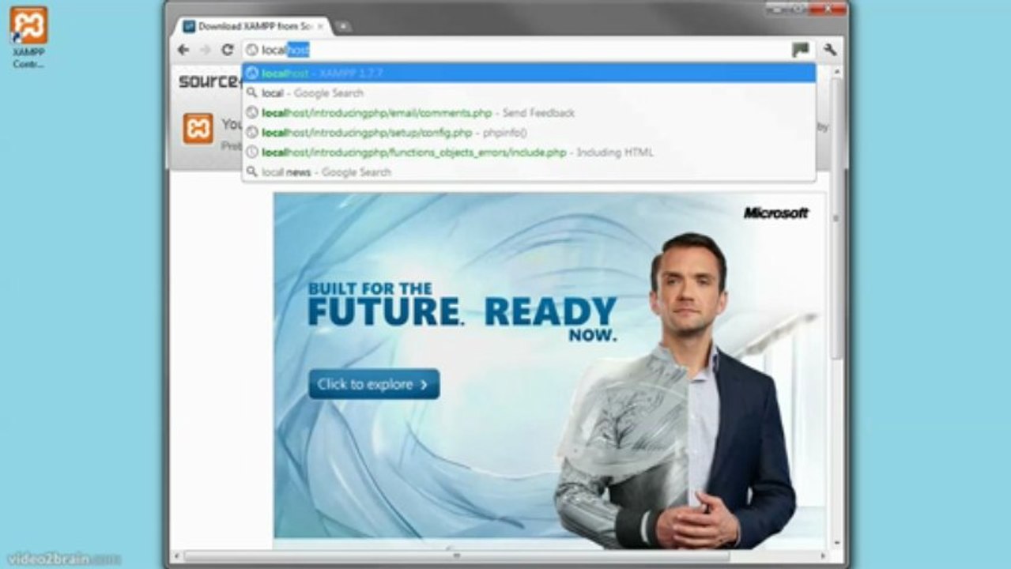Open a new tab with the new-tab button
The height and width of the screenshot is (569, 1011).
click(x=343, y=26)
